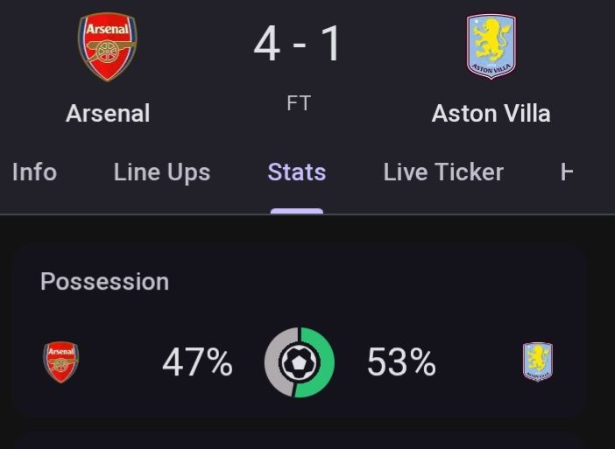Click green segment of the possession ring
The width and height of the screenshot is (615, 449).
click(326, 362)
